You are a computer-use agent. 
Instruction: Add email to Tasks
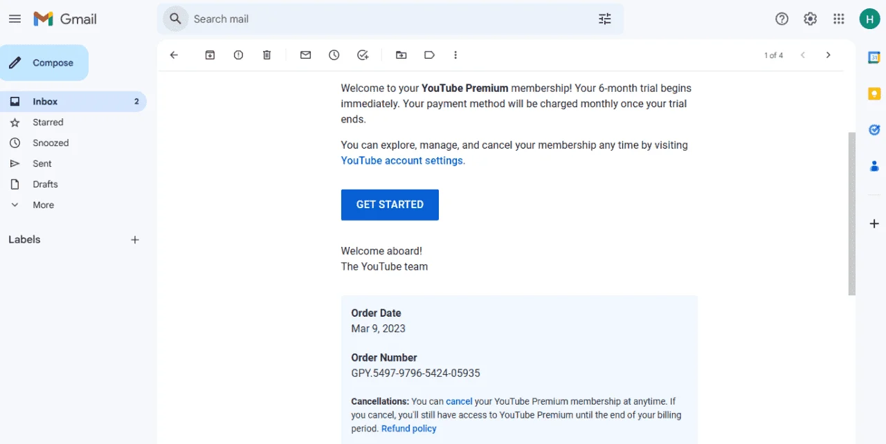pos(363,55)
